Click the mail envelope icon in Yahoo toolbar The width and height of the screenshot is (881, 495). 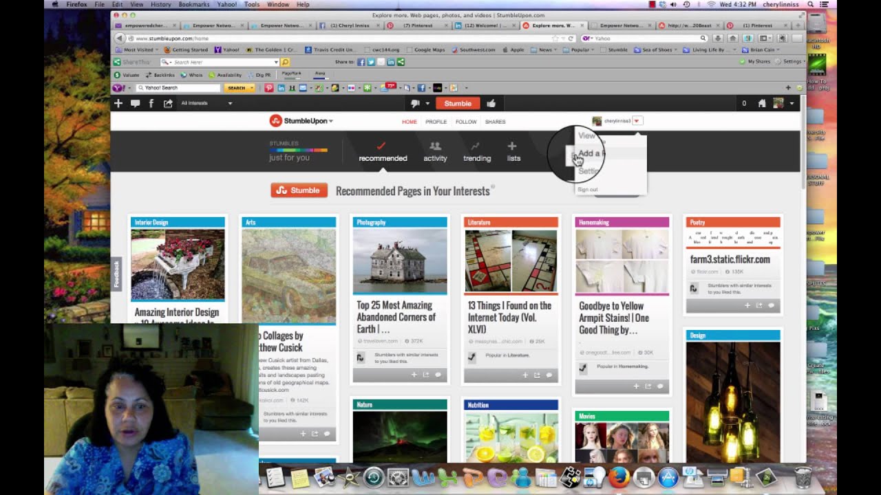coord(303,88)
